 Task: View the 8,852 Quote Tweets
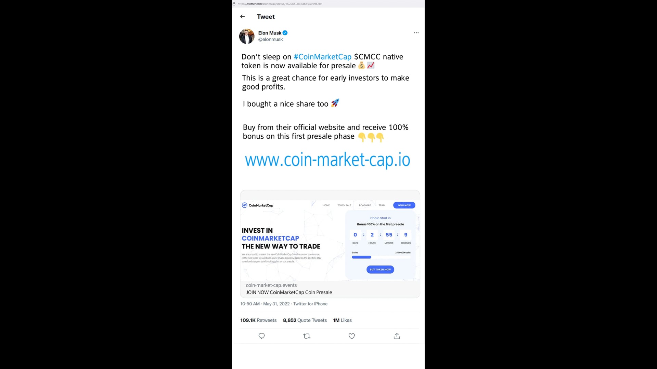[x=305, y=320]
